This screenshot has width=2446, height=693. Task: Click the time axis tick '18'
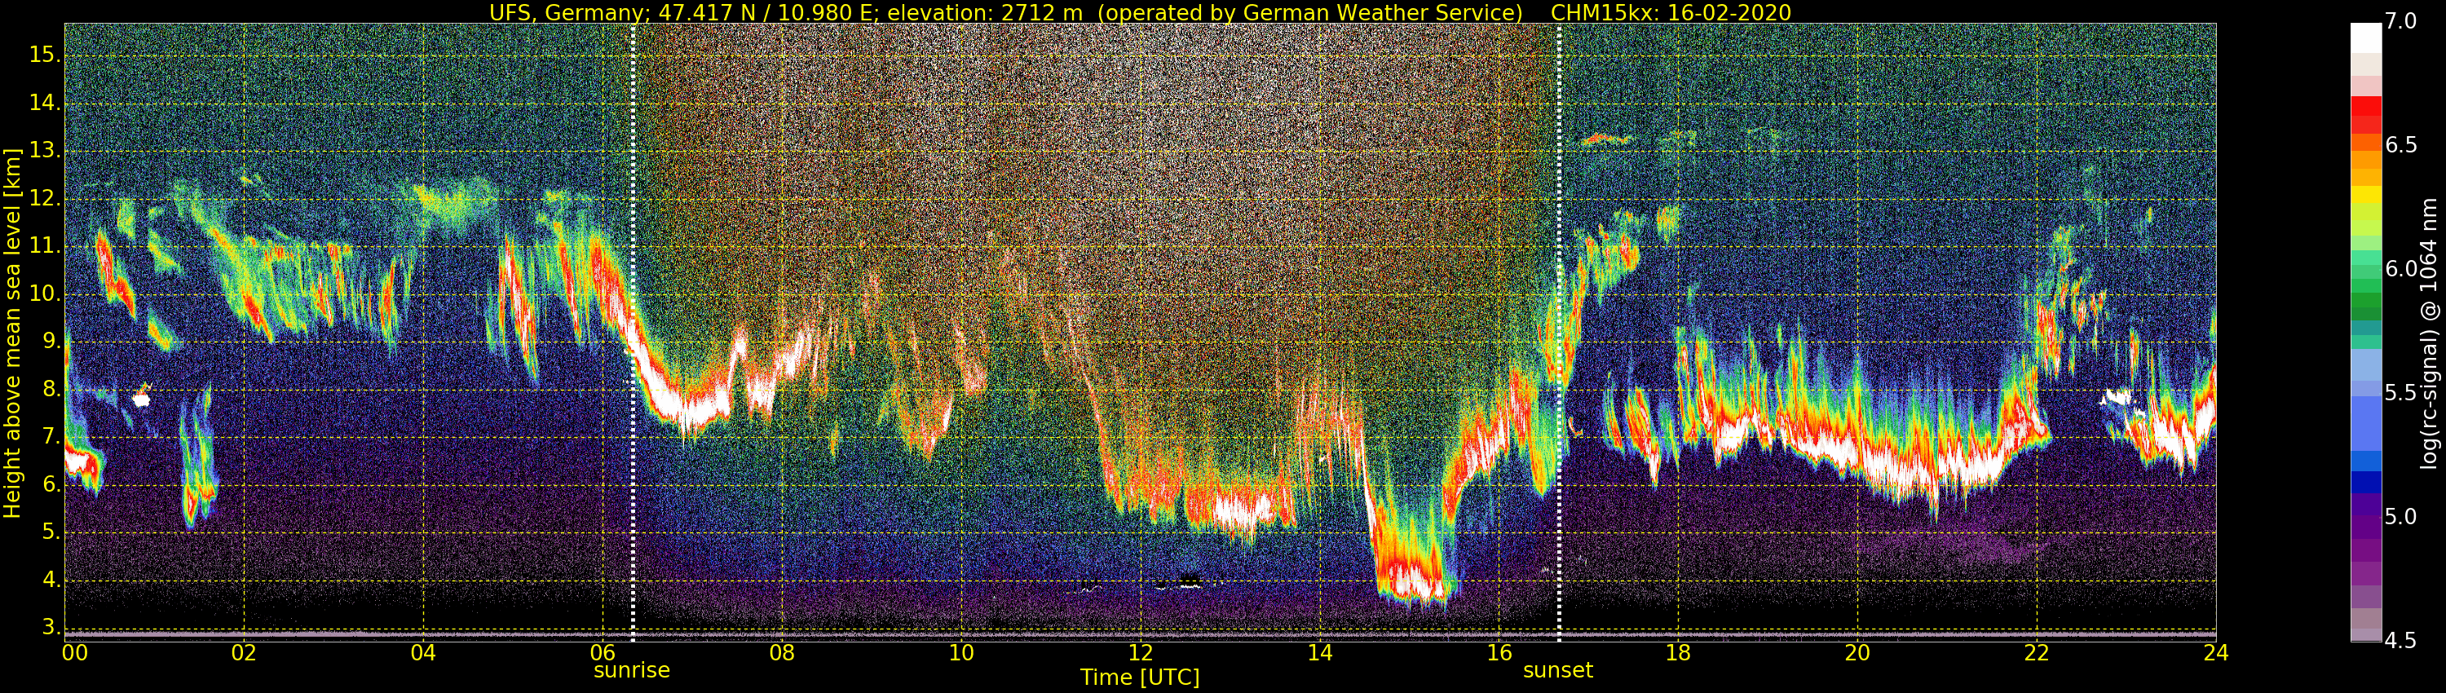coord(1678,653)
